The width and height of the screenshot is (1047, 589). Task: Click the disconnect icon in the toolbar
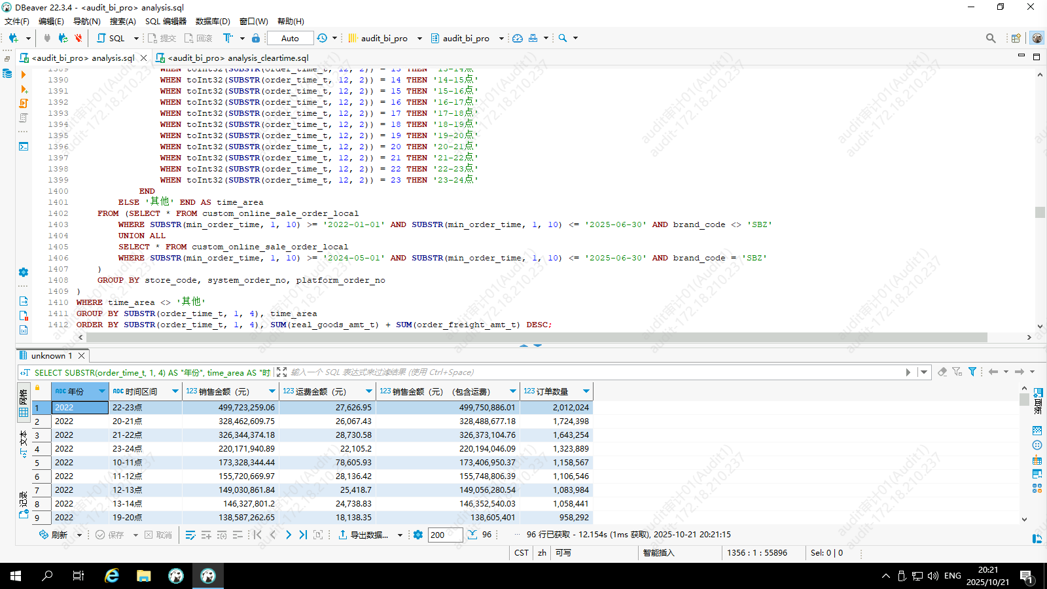click(x=79, y=38)
